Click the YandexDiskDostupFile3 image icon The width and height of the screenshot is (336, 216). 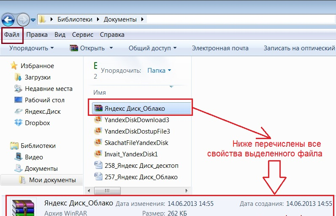(98, 131)
